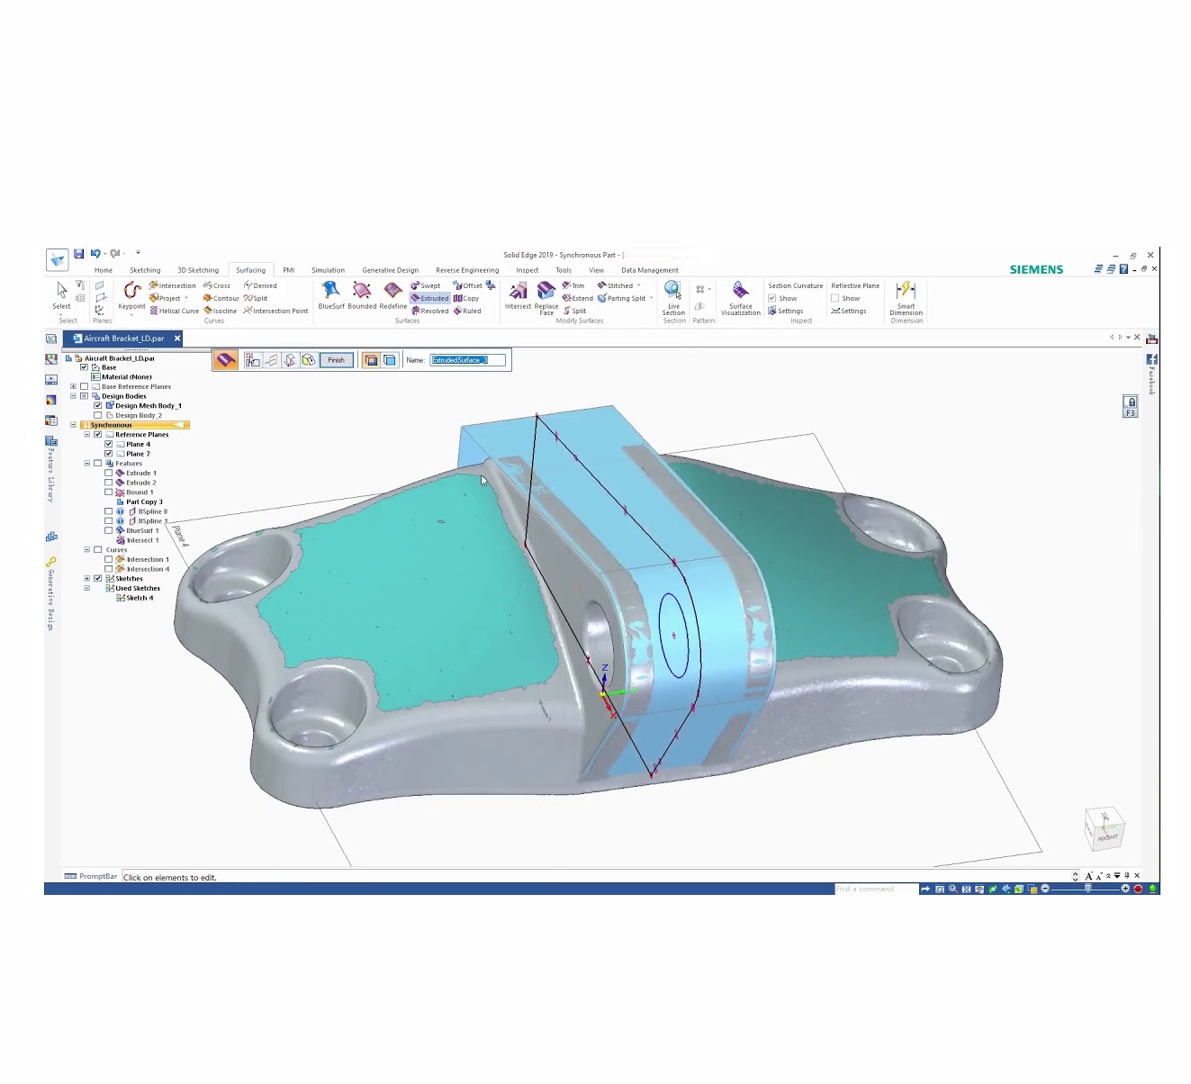
Task: Select the BlueSurf surface tool
Action: click(330, 294)
